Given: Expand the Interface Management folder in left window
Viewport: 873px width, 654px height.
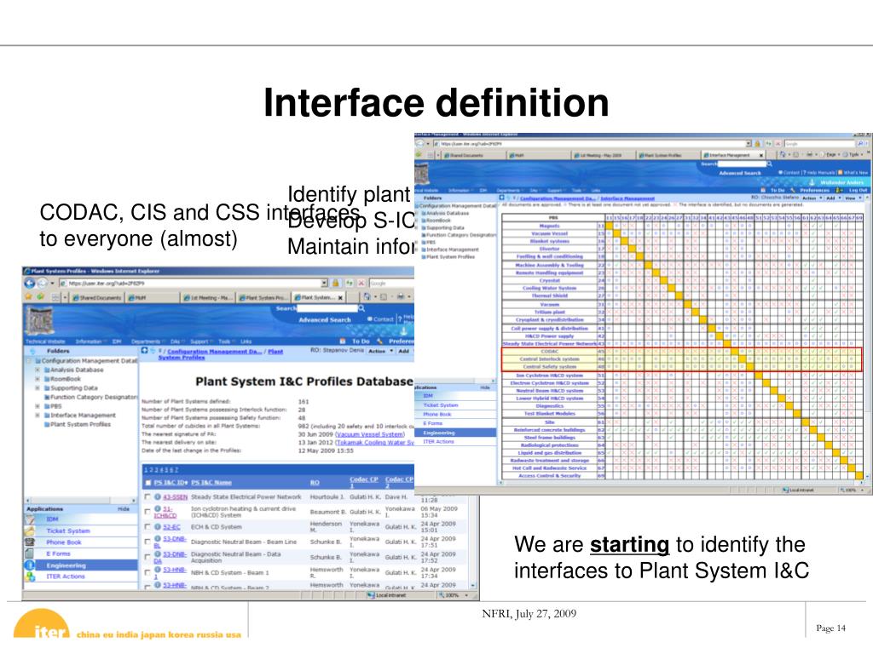Looking at the screenshot, I should [38, 415].
